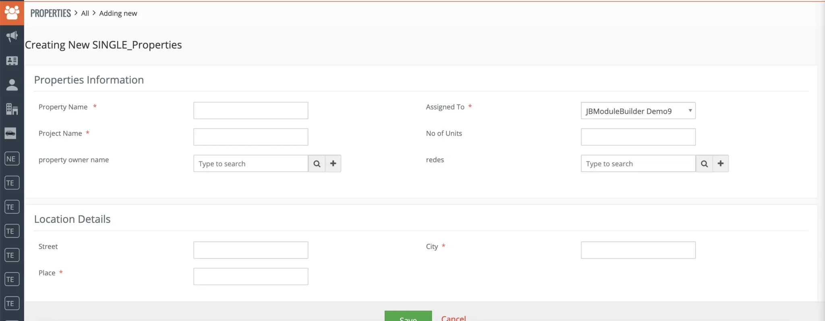The image size is (825, 321).
Task: Open the orange people module icon in sidebar
Action: [x=12, y=13]
